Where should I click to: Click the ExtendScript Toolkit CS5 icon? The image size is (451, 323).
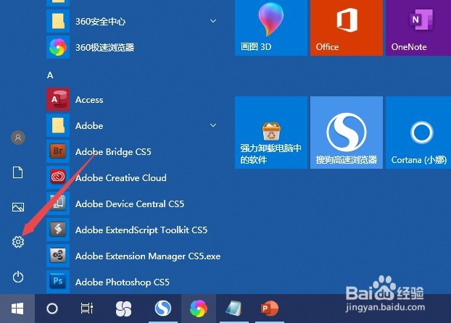58,230
